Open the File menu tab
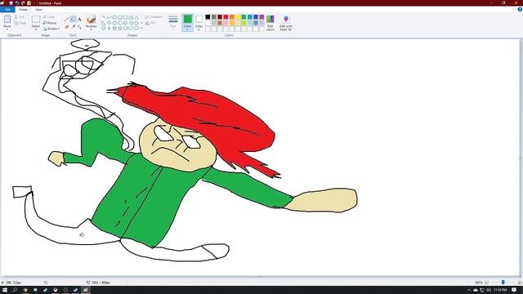The height and width of the screenshot is (294, 523). pos(7,9)
